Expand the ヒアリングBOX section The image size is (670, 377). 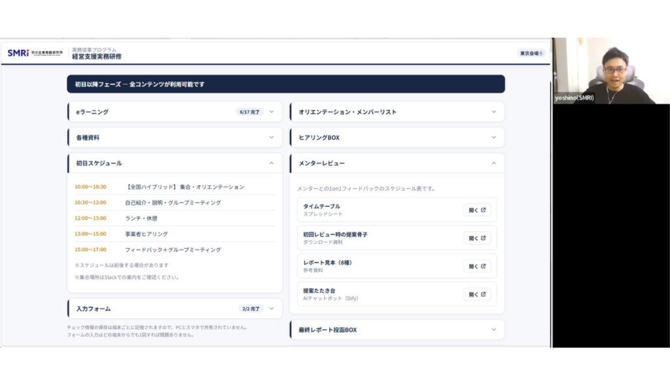coord(494,137)
